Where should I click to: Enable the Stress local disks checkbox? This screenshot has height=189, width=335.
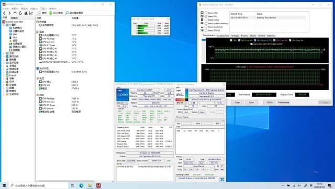point(206,27)
